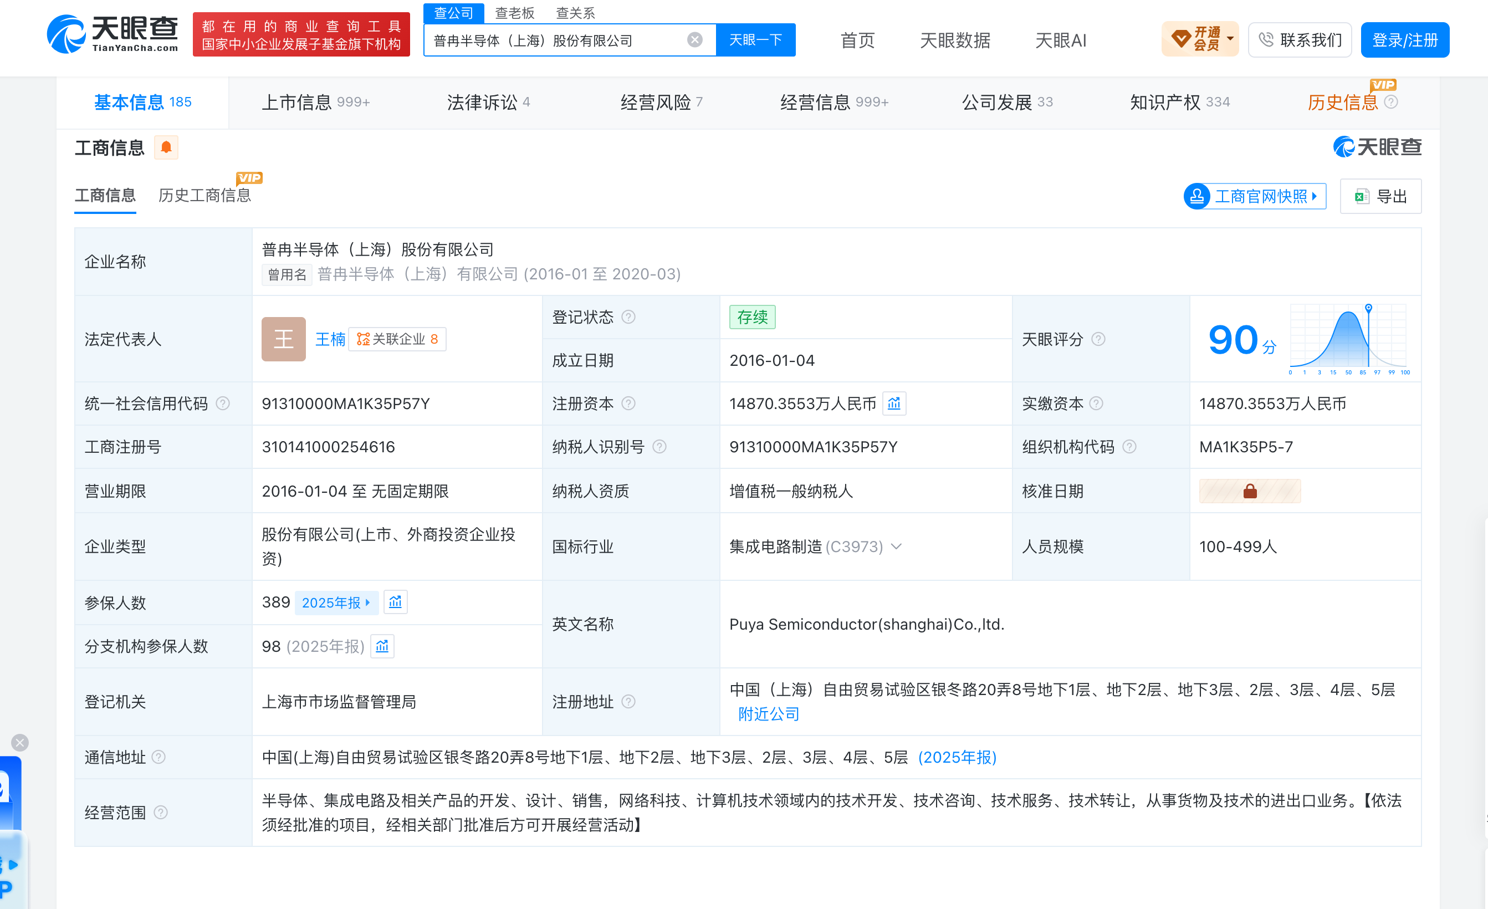Switch to the 法律诉讼 tab
Image resolution: width=1488 pixels, height=909 pixels.
488,103
